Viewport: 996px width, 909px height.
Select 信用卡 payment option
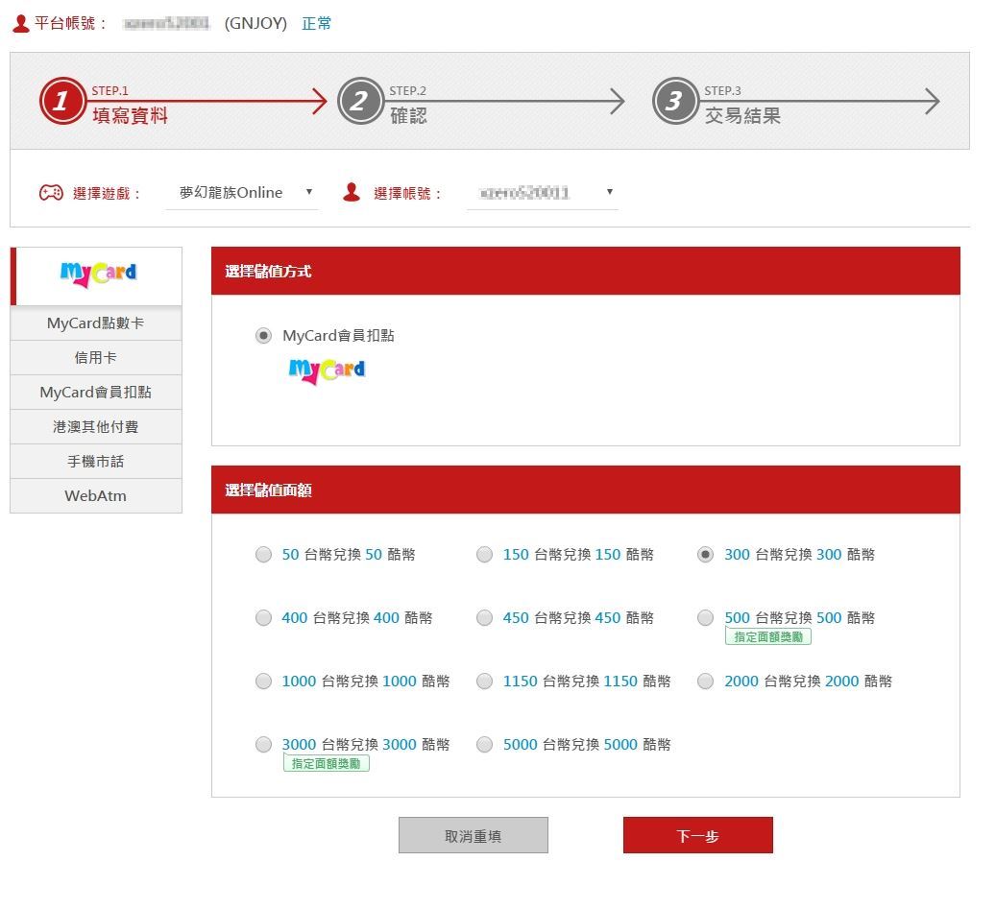click(96, 357)
